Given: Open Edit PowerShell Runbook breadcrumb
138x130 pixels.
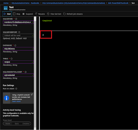Looking at the screenshot, I should pos(118,3).
